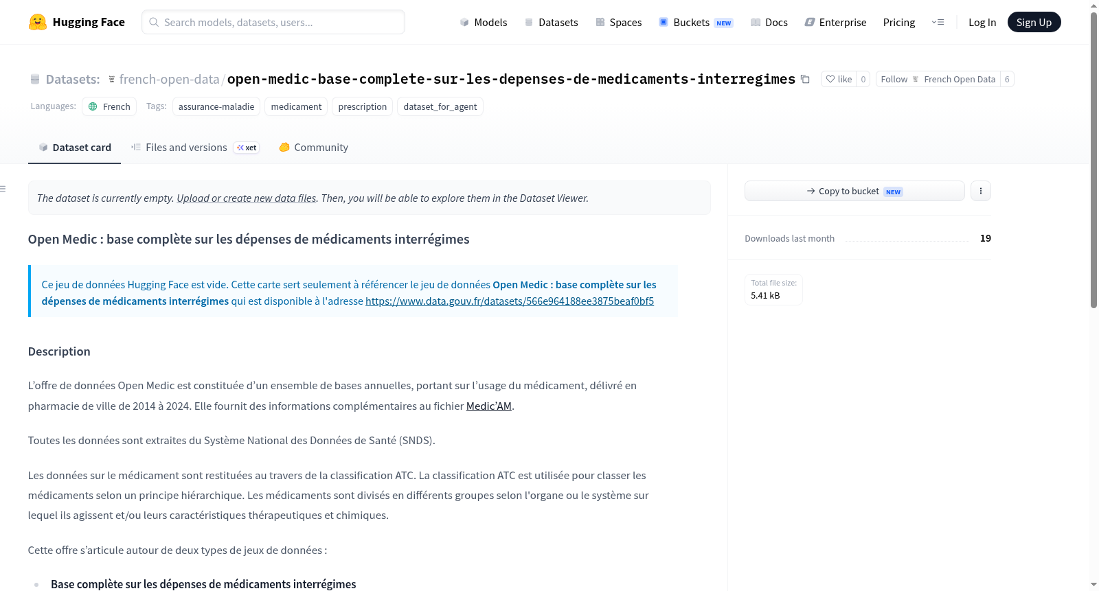Follow French Open Data organization
This screenshot has height=591, width=1099.
(x=938, y=80)
